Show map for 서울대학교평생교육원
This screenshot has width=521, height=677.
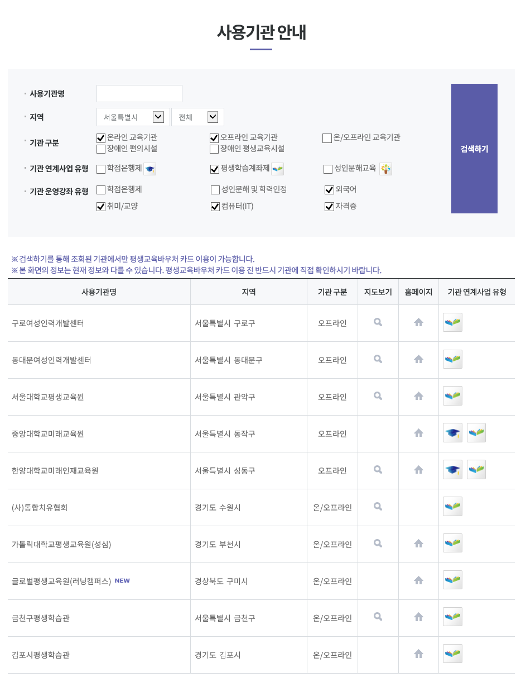point(378,396)
